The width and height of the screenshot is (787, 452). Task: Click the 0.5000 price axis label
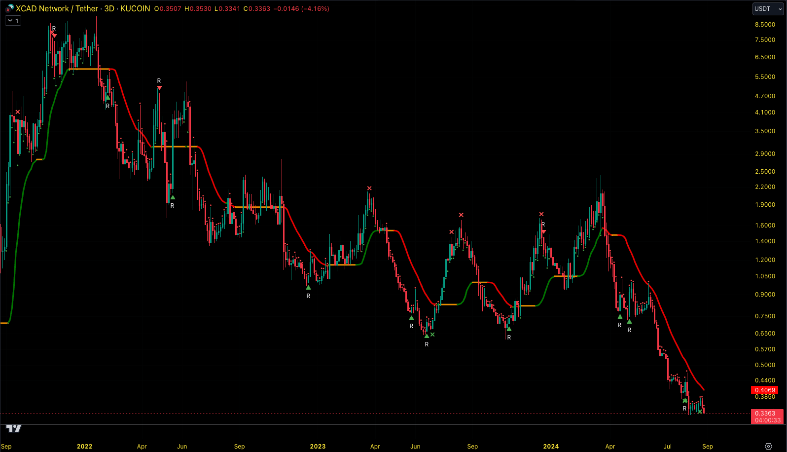pyautogui.click(x=765, y=365)
